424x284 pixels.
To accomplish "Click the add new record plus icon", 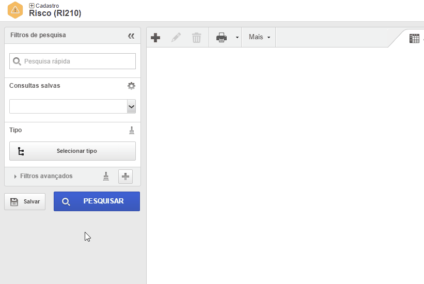I will coord(155,37).
